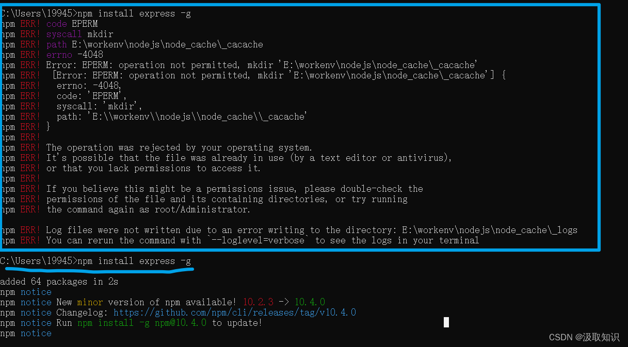Image resolution: width=628 pixels, height=347 pixels.
Task: Click 'syscall mkdir' error line
Action: point(79,34)
